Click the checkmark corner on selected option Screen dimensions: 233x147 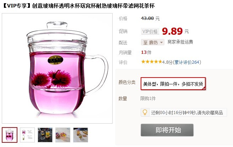coord(204,88)
